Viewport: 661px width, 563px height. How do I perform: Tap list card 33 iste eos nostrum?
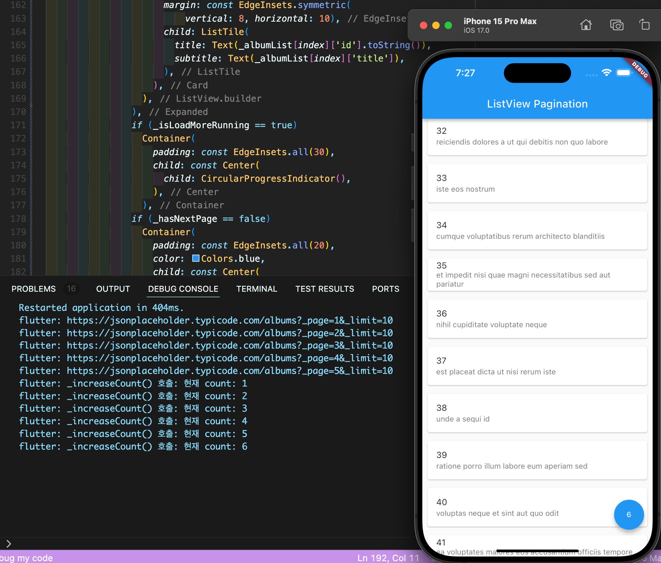pos(537,183)
